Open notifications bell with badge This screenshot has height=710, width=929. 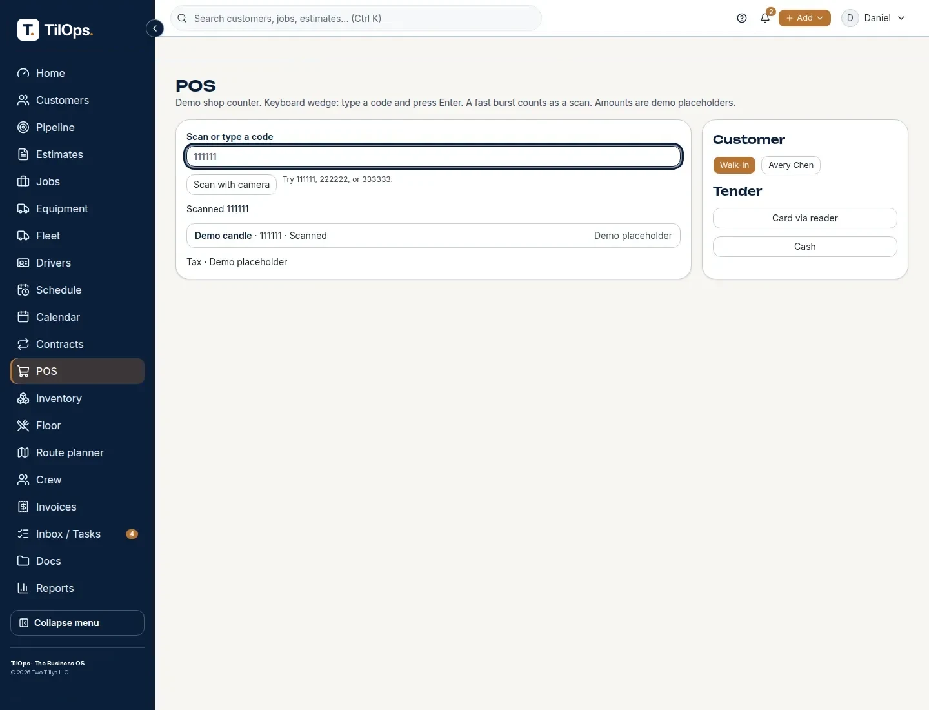click(x=766, y=17)
